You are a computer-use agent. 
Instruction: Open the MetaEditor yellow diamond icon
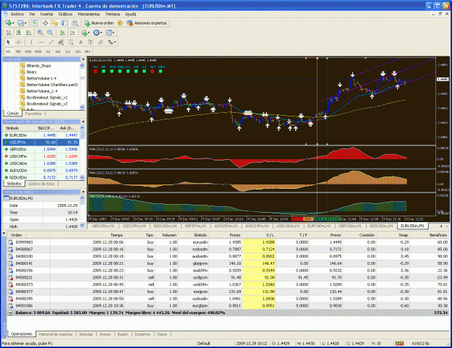click(120, 23)
